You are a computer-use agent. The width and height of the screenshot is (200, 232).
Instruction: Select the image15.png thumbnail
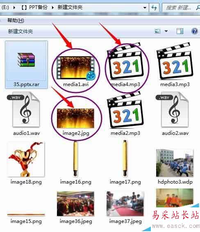(x=26, y=214)
